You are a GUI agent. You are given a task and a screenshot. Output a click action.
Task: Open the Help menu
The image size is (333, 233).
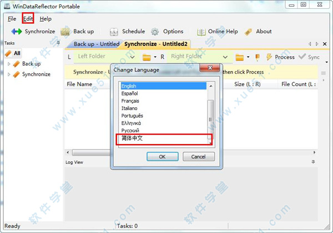[x=46, y=19]
